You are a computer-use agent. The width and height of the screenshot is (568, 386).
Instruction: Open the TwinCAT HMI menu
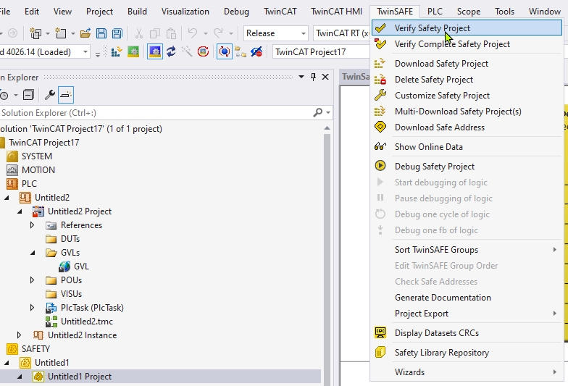tap(336, 12)
